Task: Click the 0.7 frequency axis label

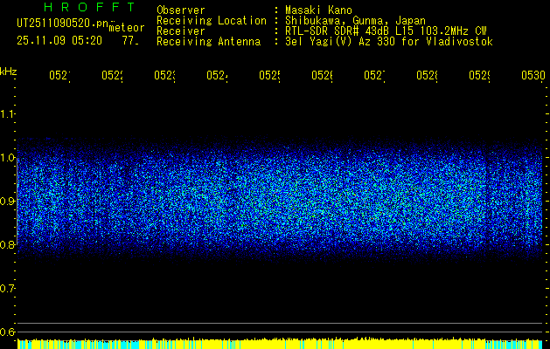Action: (x=8, y=289)
